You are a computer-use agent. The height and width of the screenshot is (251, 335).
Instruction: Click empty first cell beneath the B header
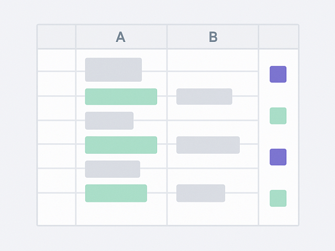pos(213,60)
